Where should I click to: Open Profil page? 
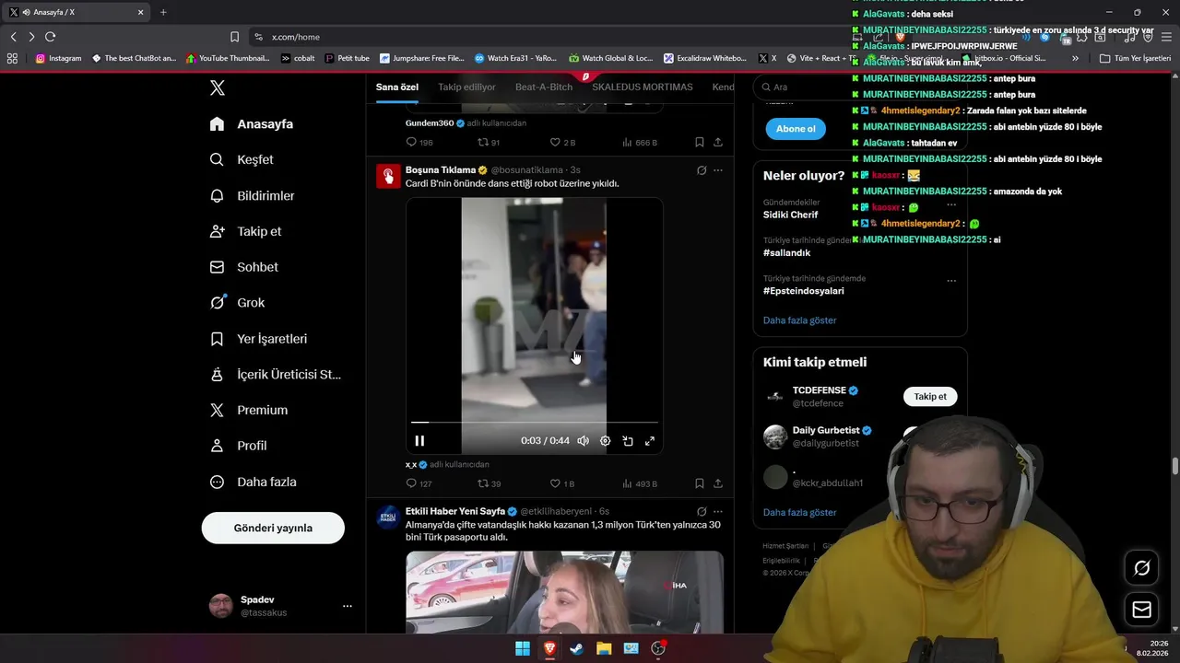[x=238, y=446]
